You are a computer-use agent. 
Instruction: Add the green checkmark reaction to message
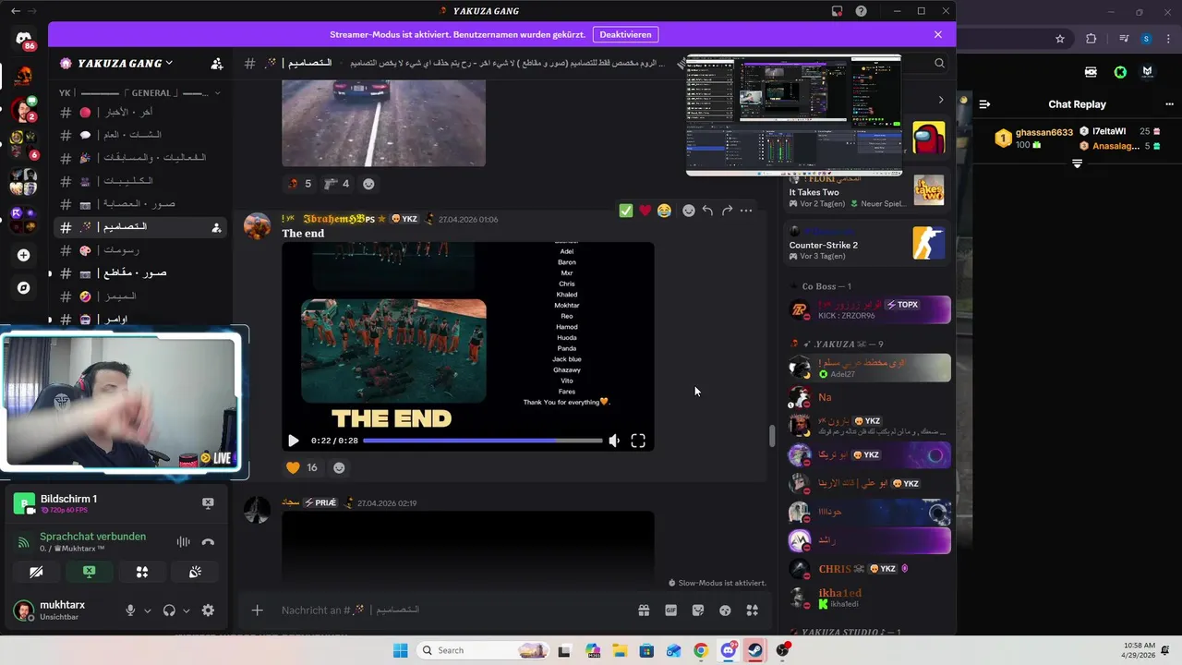pos(626,211)
